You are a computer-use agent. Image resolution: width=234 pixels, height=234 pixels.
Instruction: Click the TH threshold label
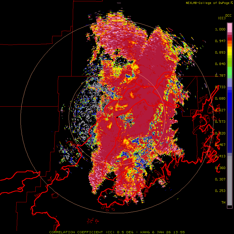[x=223, y=203]
